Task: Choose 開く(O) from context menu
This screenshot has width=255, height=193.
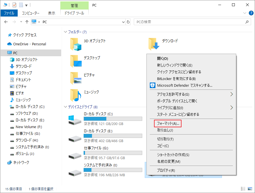Action: 191,58
